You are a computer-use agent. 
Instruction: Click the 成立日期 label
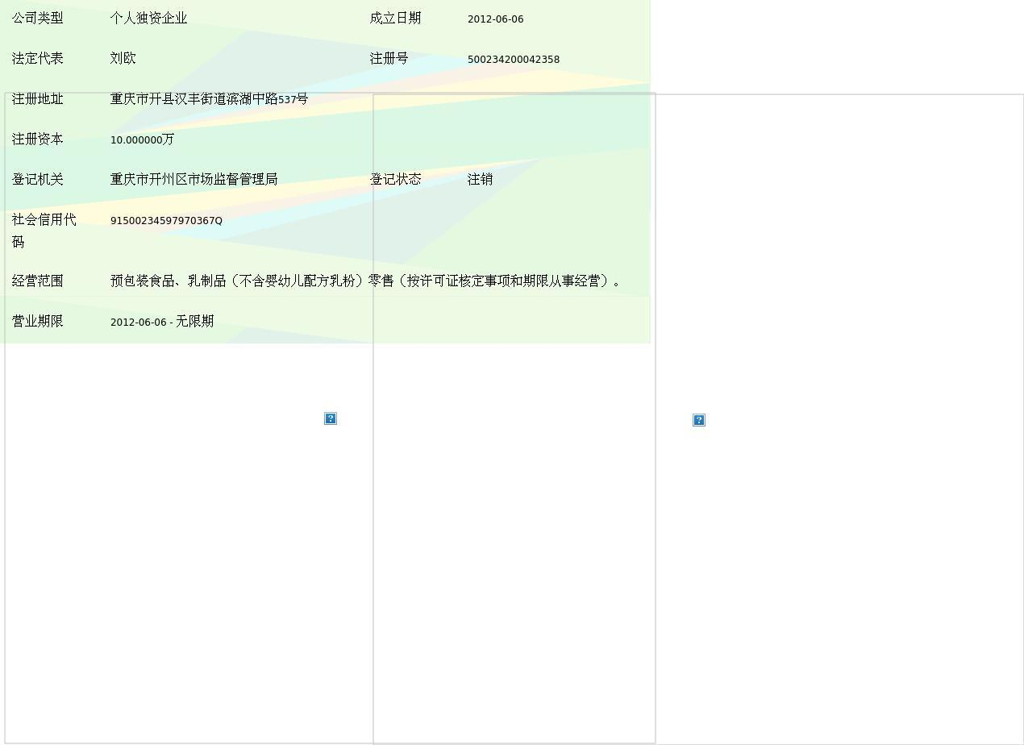click(395, 18)
